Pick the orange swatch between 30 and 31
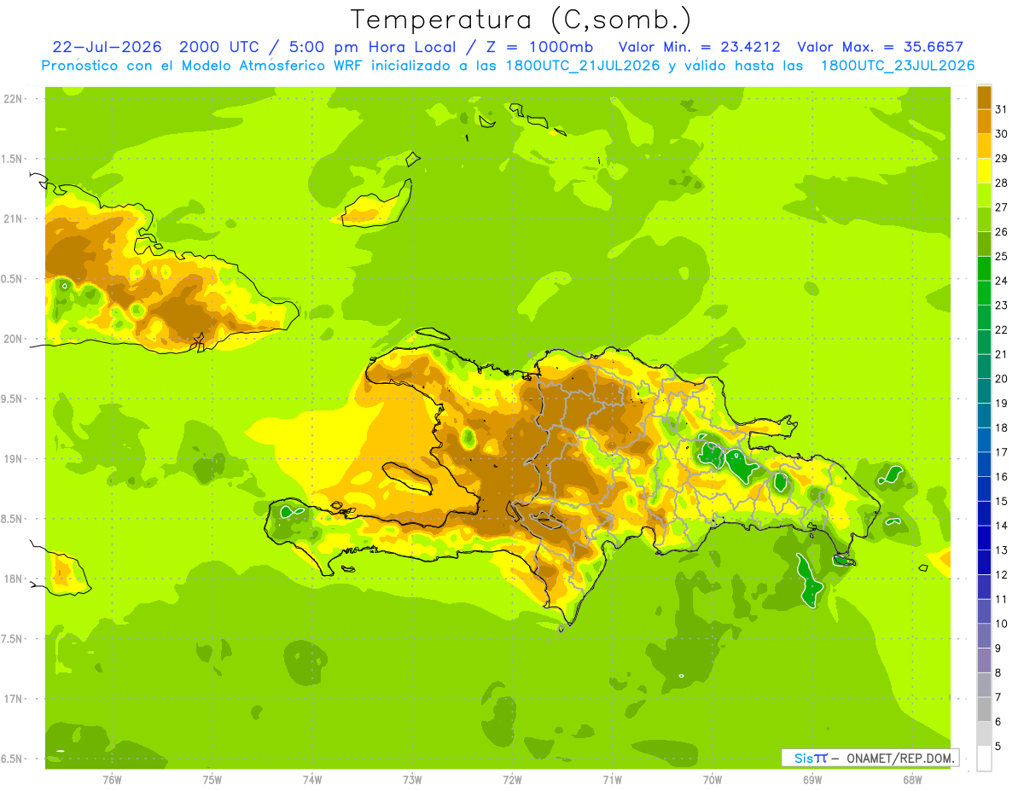 [x=984, y=122]
